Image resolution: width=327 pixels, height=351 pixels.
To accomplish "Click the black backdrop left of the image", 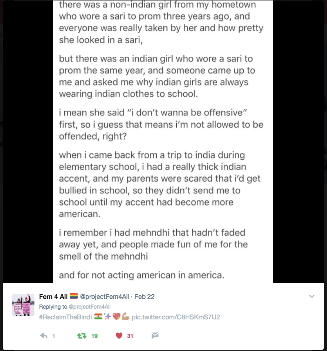I will pos(28,141).
